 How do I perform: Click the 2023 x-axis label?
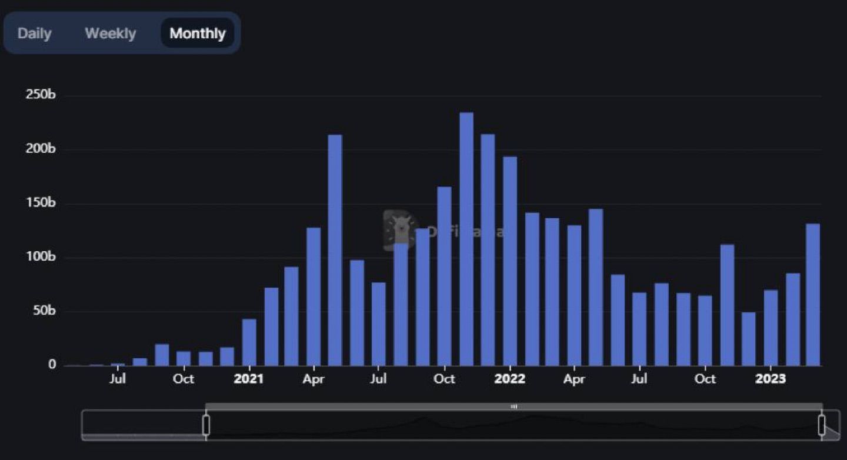pyautogui.click(x=770, y=379)
